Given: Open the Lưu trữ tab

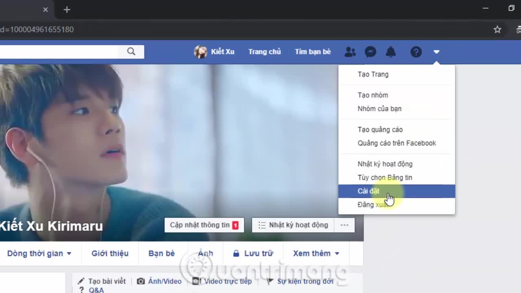Looking at the screenshot, I should point(253,254).
